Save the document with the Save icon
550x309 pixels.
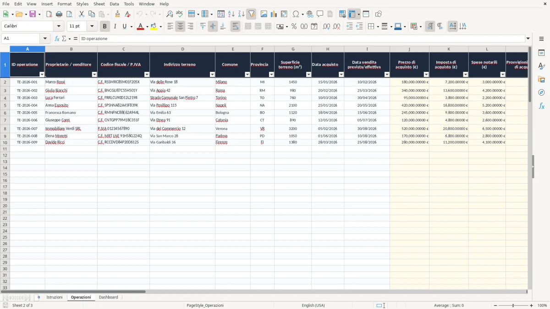[33, 14]
